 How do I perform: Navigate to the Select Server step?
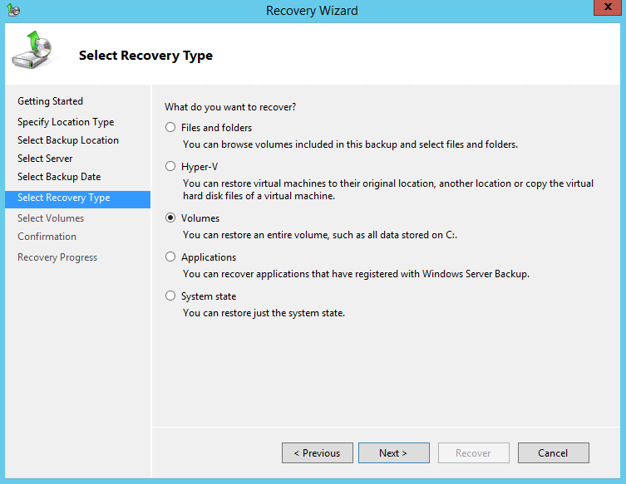click(45, 159)
